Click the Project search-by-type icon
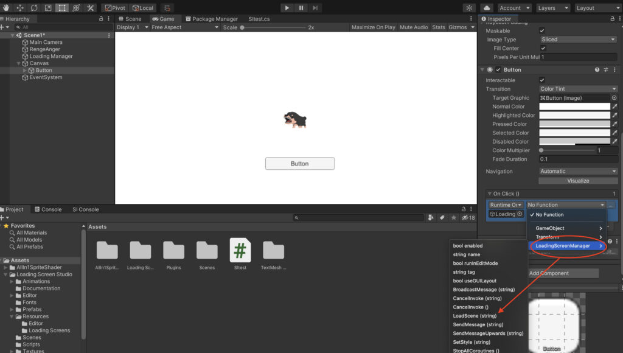This screenshot has width=623, height=353. (x=431, y=218)
